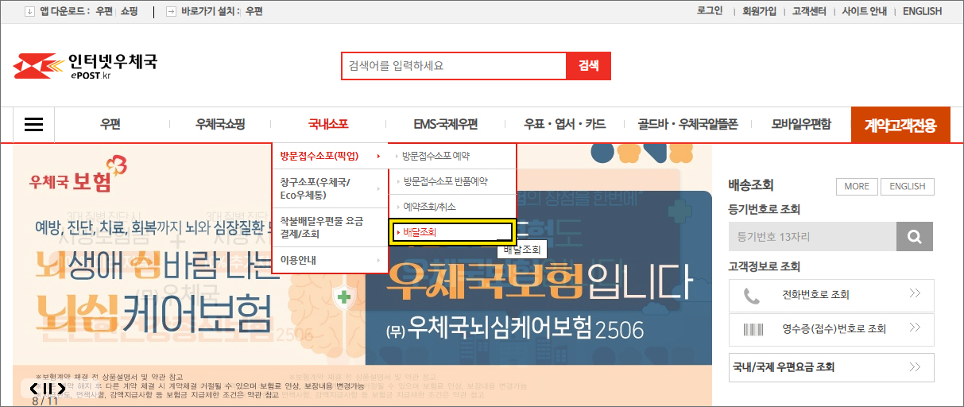Select 착불배달우편물 요금 결제/조회

tap(330, 227)
